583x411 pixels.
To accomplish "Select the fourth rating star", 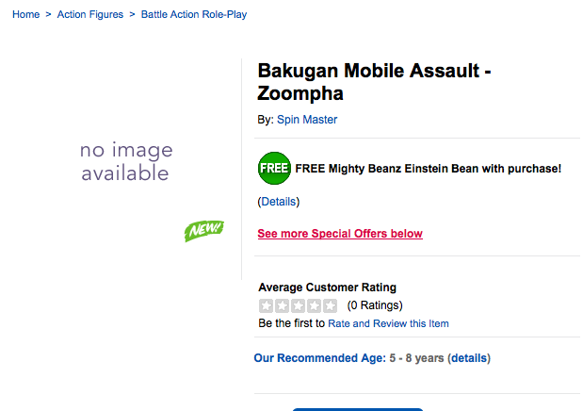I will click(x=315, y=305).
